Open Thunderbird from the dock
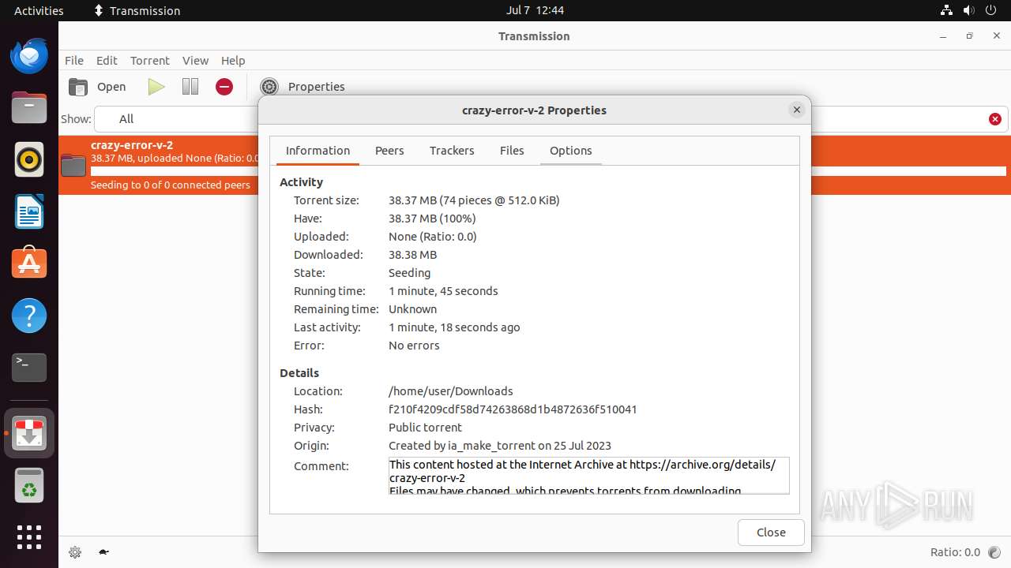1011x568 pixels. click(29, 55)
